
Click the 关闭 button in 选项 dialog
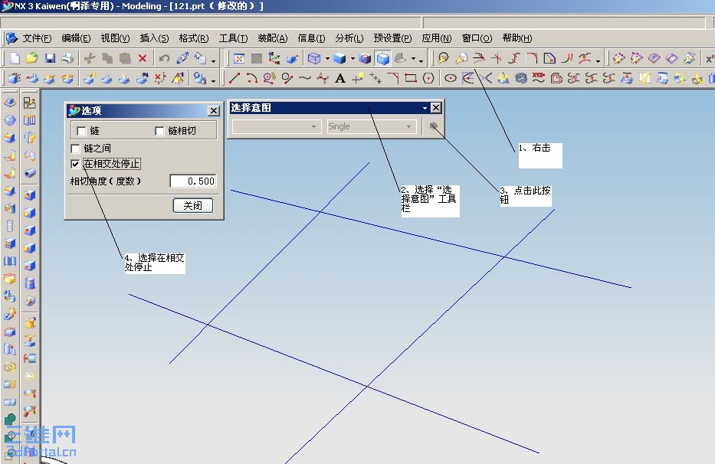point(193,205)
